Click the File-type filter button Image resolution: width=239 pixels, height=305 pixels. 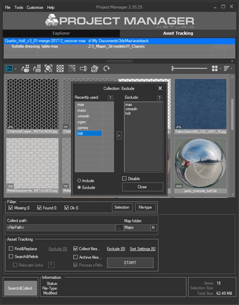[x=145, y=207]
